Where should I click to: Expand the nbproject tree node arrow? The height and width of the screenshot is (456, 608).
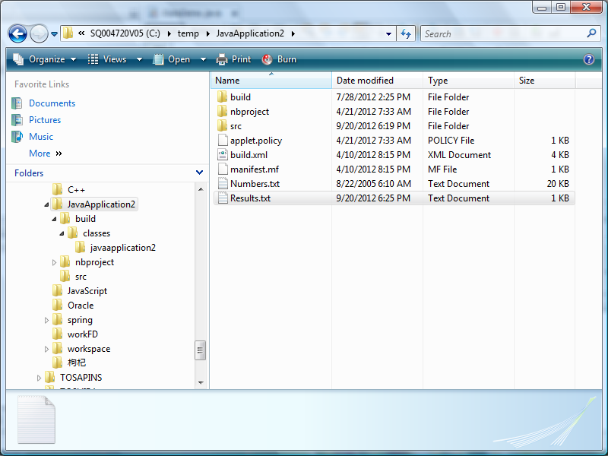tap(54, 262)
